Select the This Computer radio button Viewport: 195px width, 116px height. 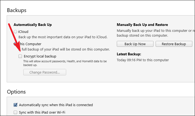[x=15, y=44]
